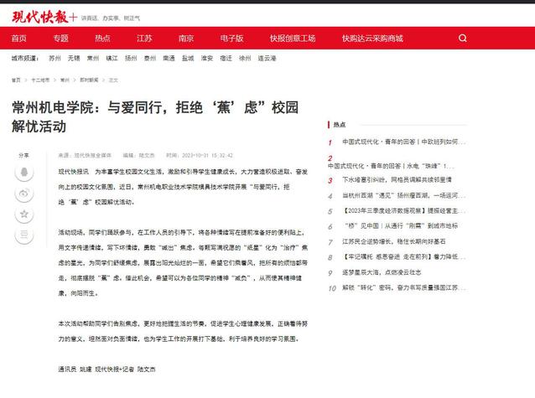Share article via Weibo icon
This screenshot has height=398, width=535.
(23, 194)
